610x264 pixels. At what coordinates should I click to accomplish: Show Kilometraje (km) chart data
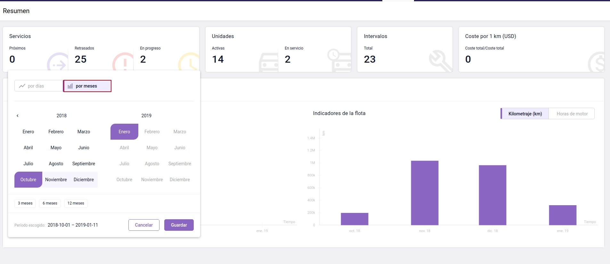(525, 114)
